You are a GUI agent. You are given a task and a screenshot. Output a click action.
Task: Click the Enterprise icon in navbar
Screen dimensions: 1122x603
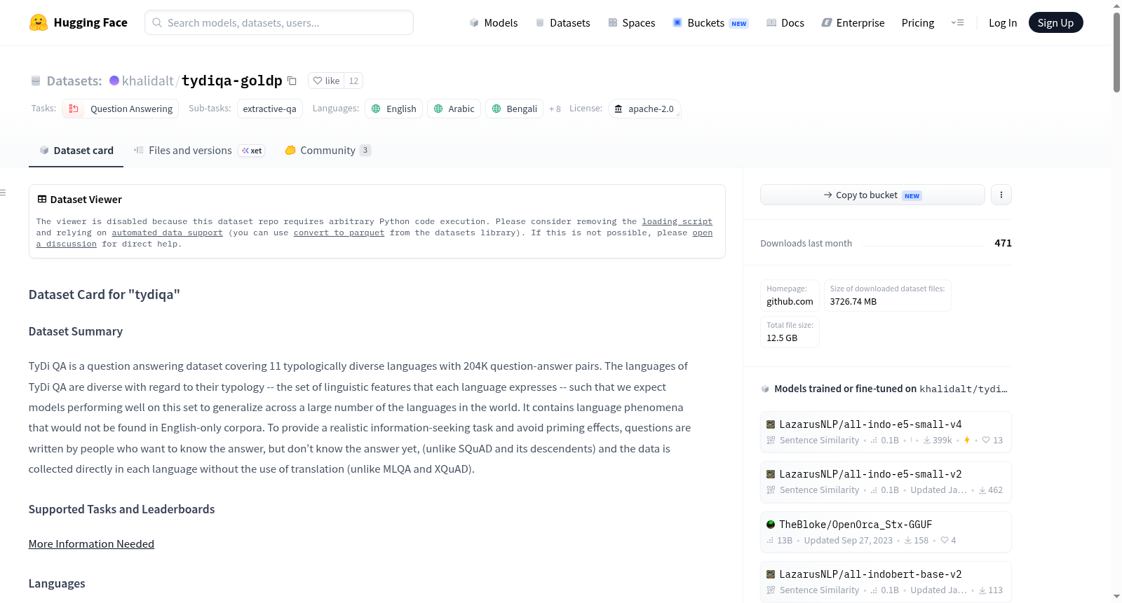[827, 22]
